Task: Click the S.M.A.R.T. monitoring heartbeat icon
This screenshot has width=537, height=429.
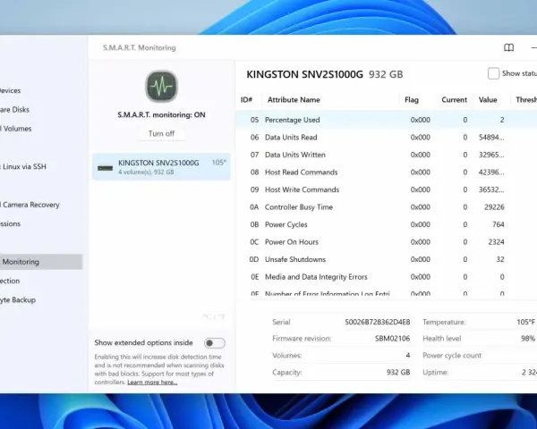Action: pos(161,86)
